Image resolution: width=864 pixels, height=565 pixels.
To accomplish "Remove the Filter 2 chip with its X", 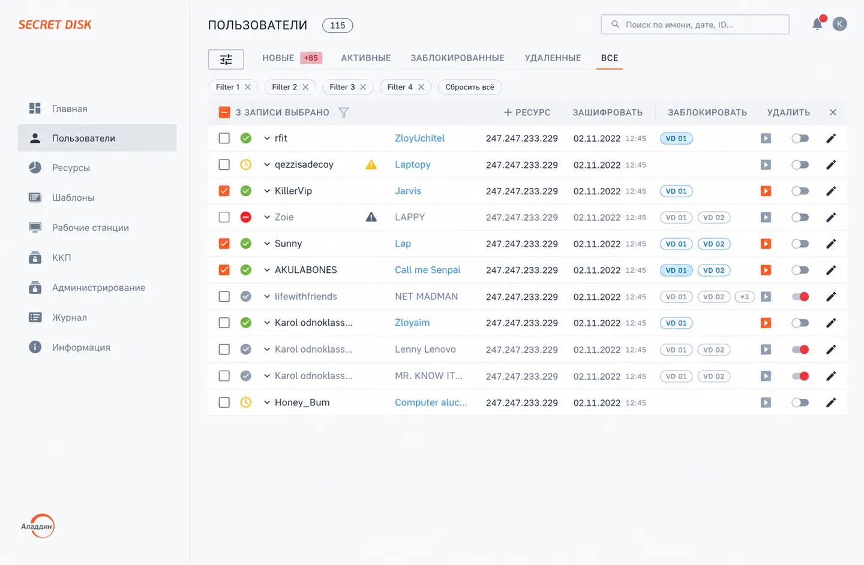I will pyautogui.click(x=305, y=87).
